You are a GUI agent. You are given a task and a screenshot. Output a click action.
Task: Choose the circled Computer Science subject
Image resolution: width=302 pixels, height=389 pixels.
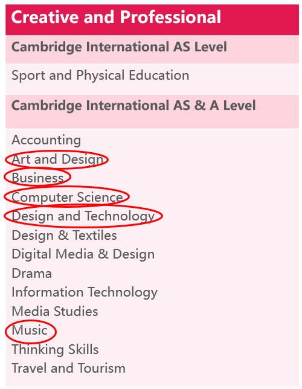click(67, 198)
